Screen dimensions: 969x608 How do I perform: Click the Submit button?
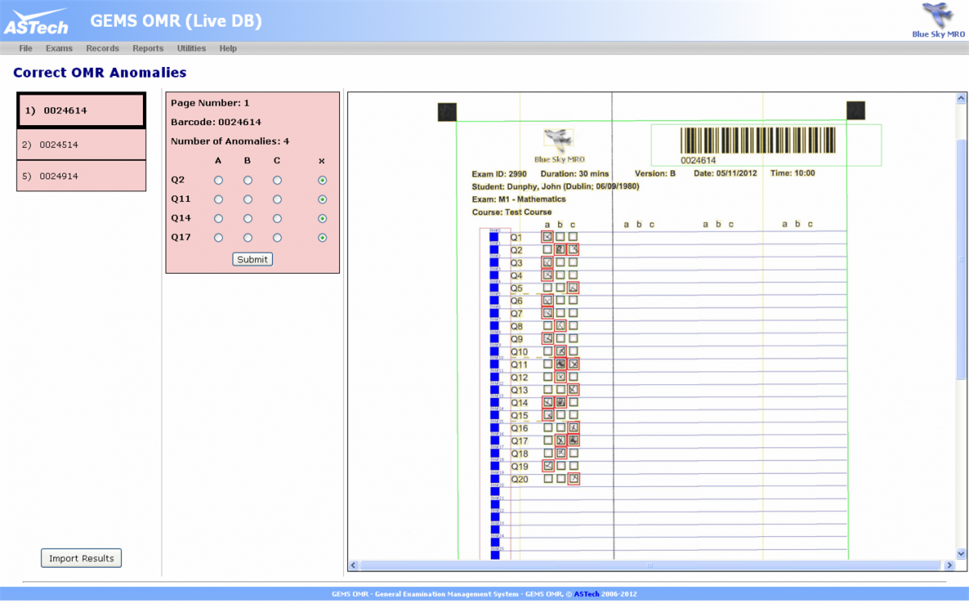[x=252, y=259]
